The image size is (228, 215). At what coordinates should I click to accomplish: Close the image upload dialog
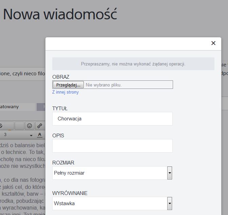213,43
